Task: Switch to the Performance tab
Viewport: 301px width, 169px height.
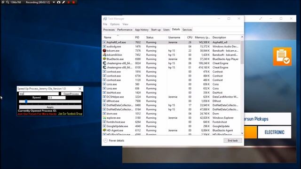Action: click(x=125, y=30)
